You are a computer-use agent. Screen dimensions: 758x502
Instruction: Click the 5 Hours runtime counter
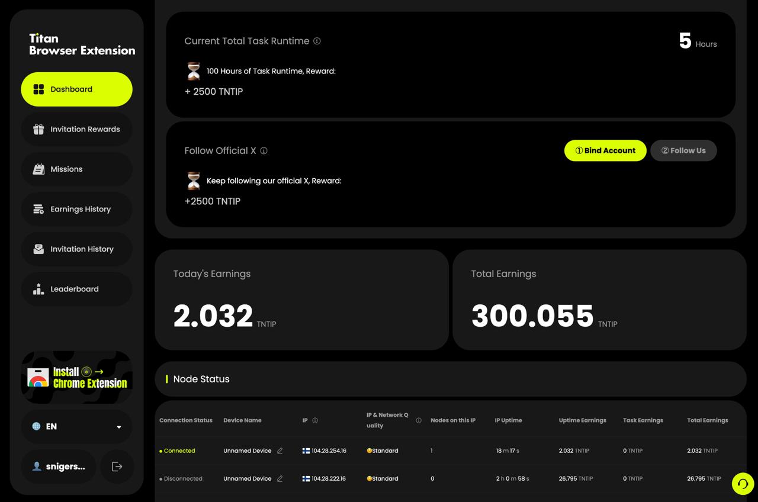[698, 41]
